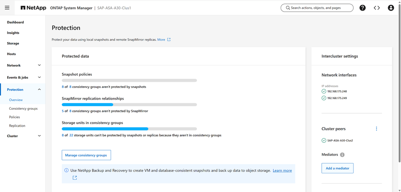The width and height of the screenshot is (401, 192).
Task: Open the hamburger navigation menu
Action: click(7, 8)
